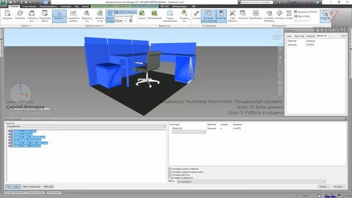Open the Batch Utility
The width and height of the screenshot is (352, 198).
coord(302,16)
